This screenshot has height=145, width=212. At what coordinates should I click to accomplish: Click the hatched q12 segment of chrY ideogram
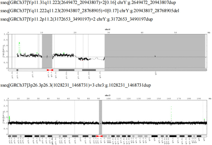(x=156, y=70)
